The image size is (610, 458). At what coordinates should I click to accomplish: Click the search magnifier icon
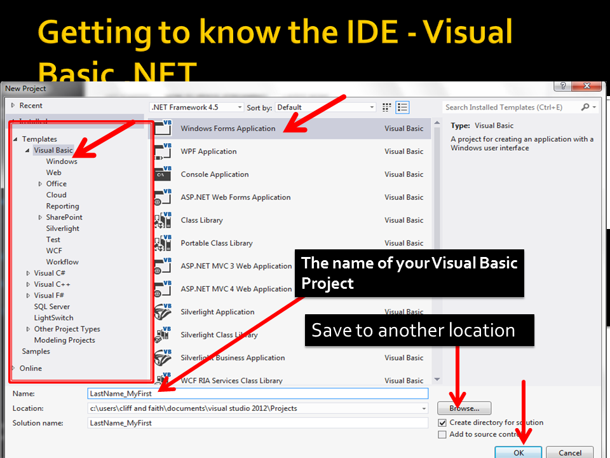click(585, 107)
